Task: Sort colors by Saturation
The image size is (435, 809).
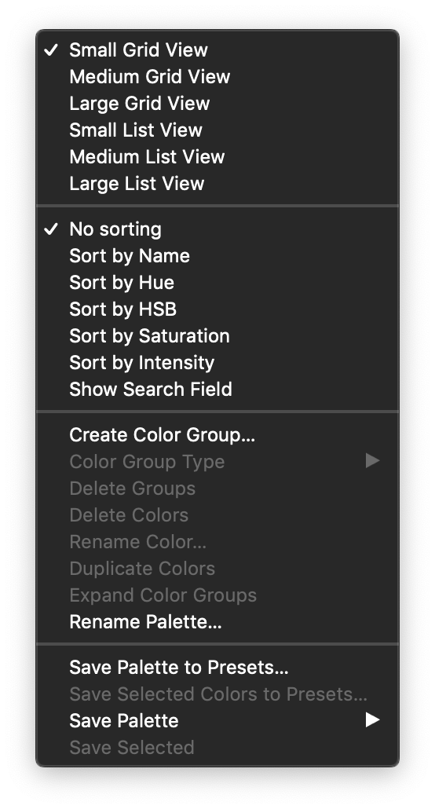Action: click(217, 336)
